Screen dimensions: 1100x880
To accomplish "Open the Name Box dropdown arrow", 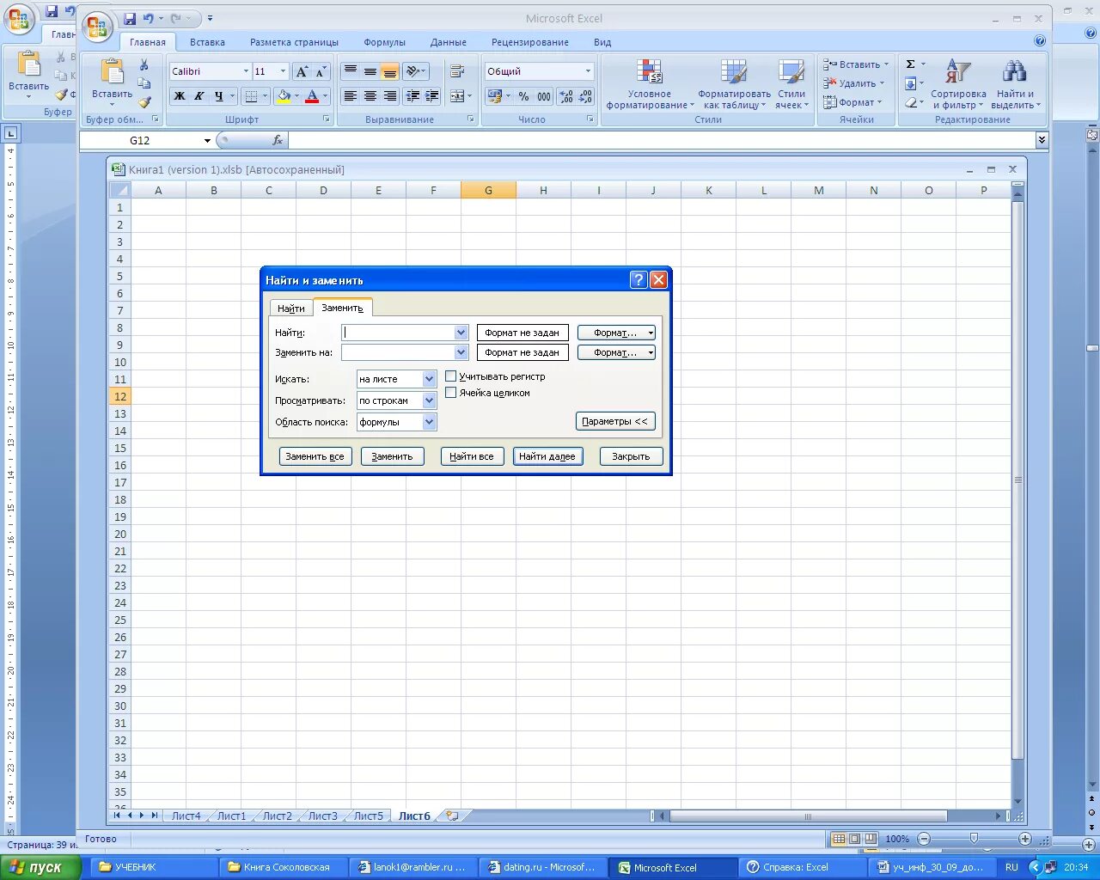I will coord(207,140).
